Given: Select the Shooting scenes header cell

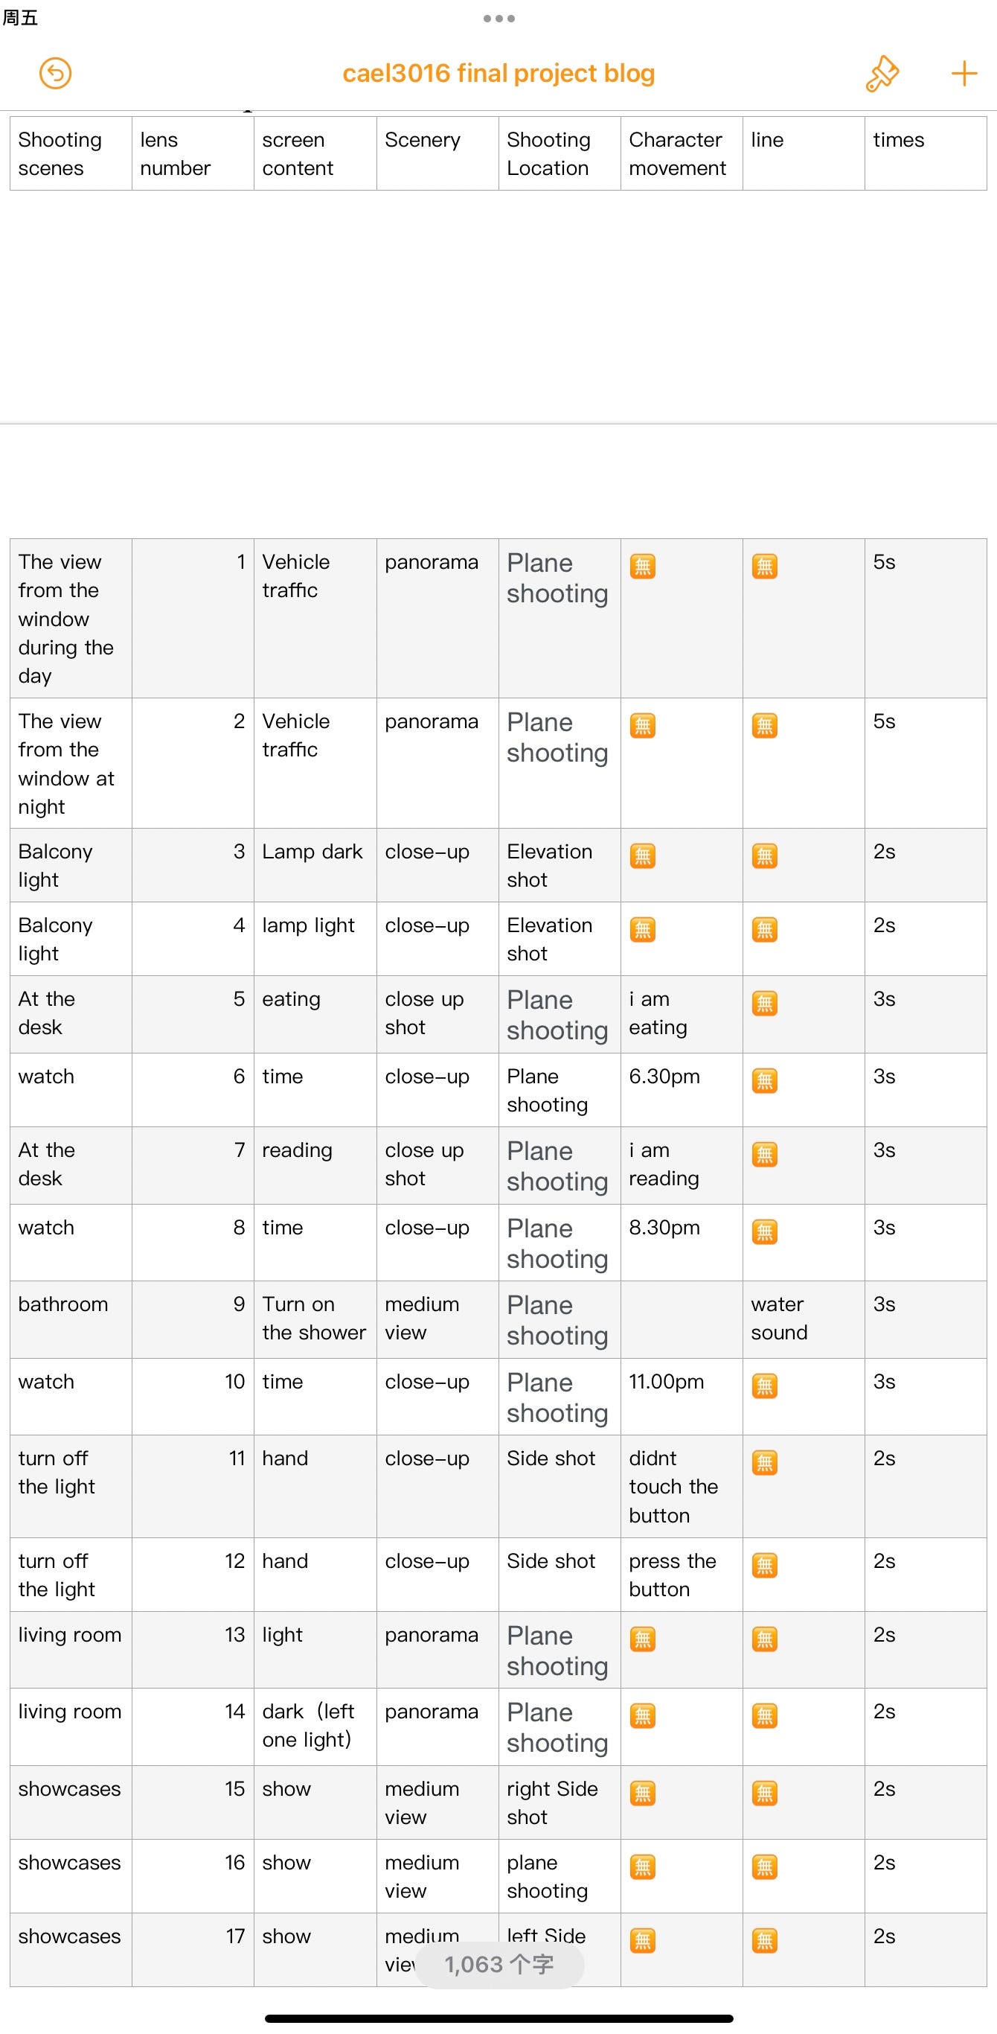Looking at the screenshot, I should click(x=71, y=153).
